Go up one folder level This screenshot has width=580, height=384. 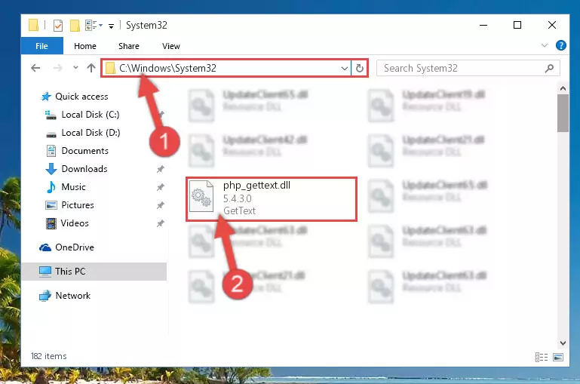point(91,68)
